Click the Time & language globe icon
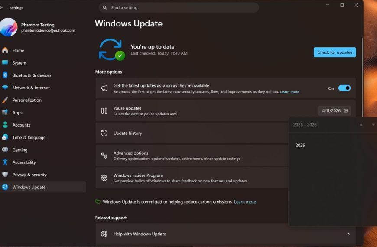377x247 pixels. tap(5, 137)
